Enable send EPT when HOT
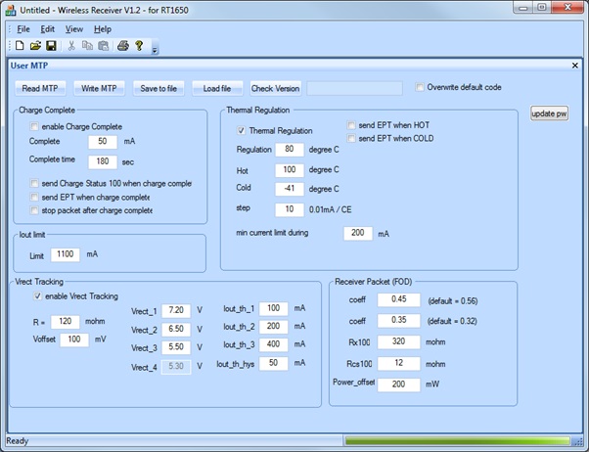This screenshot has width=589, height=452. pyautogui.click(x=351, y=125)
